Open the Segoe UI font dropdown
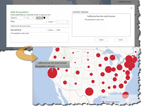Image resolution: width=142 pixels, height=106 pixels. [x=18, y=18]
